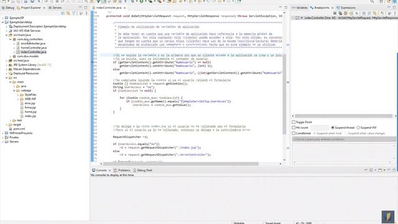The image size is (398, 224).
Task: Collapse com.dsw.controllers package
Action: [11, 39]
